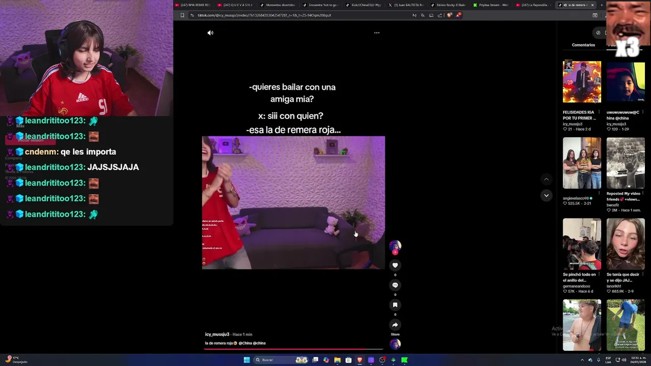Open Copilot colorful taskbar icon
The image size is (651, 366).
tap(326, 360)
